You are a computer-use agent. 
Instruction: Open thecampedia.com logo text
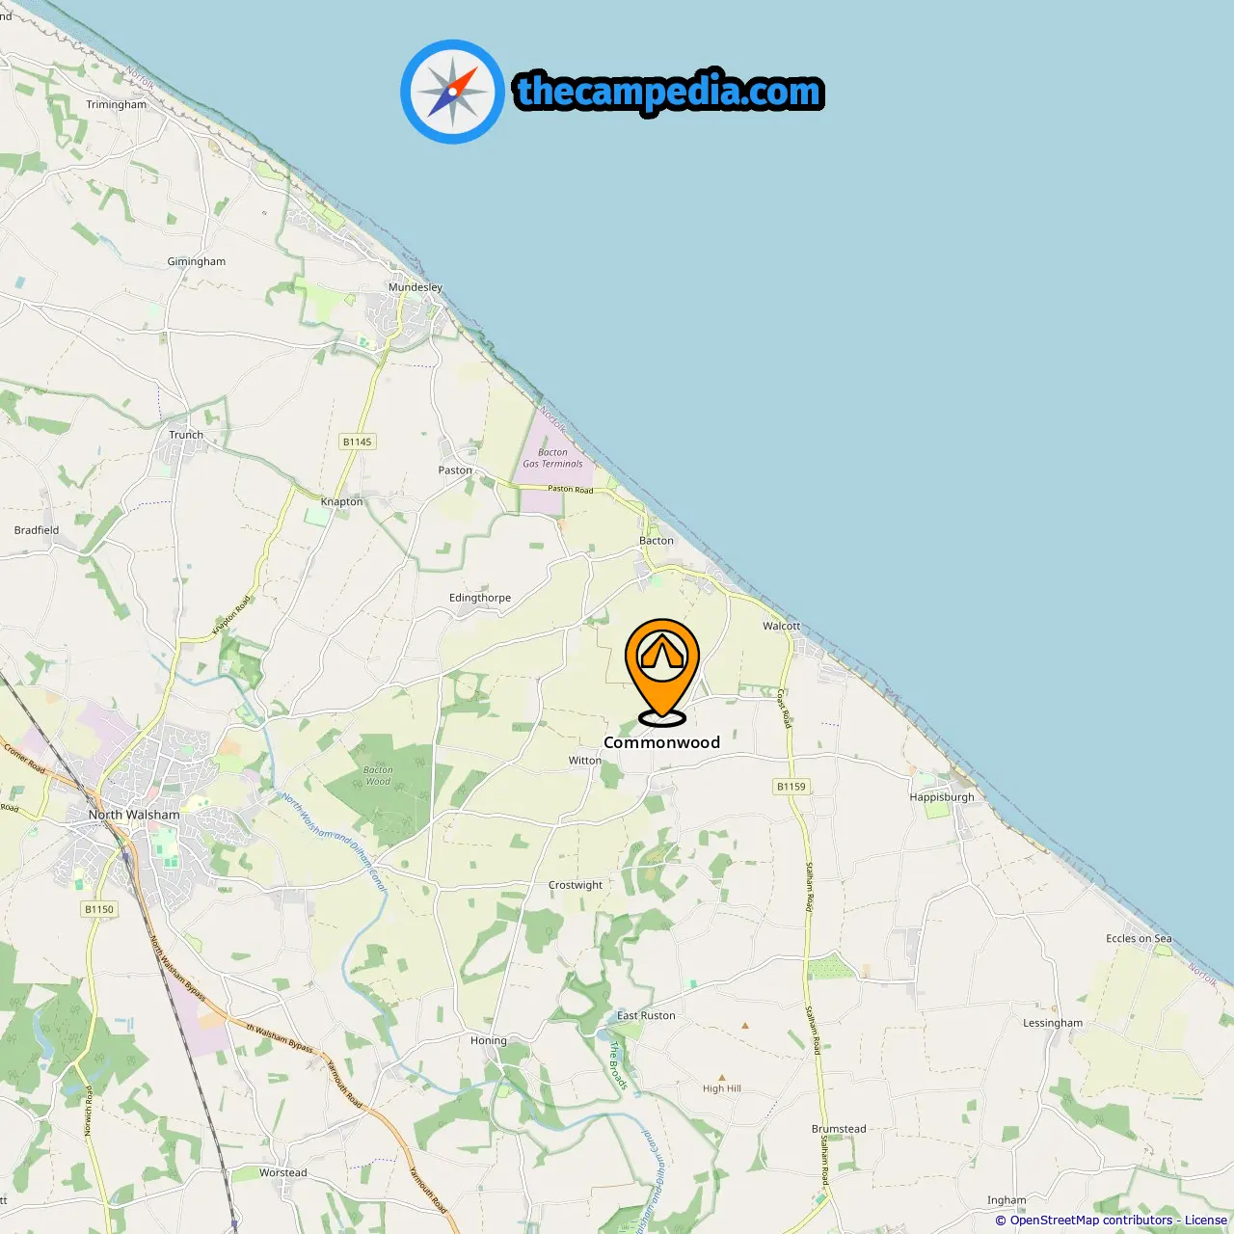[669, 92]
